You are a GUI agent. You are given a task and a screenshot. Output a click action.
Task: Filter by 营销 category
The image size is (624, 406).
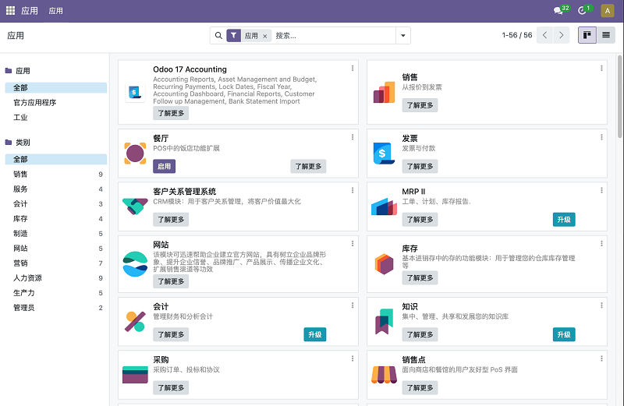(x=55, y=263)
